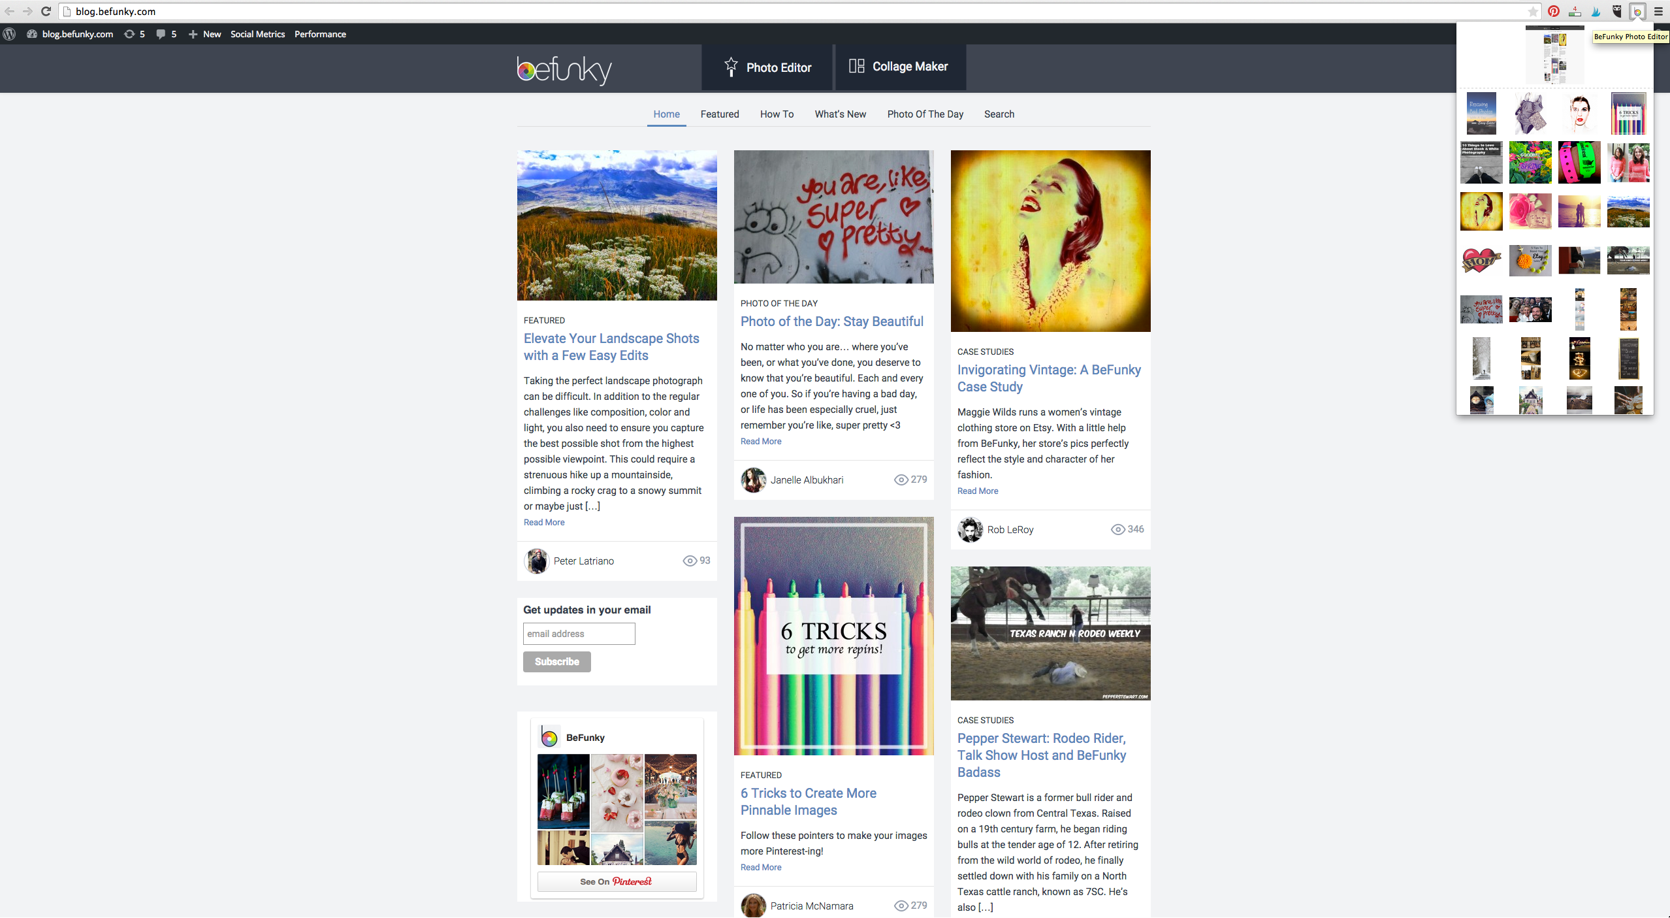This screenshot has height=918, width=1670.
Task: Switch to the Featured tab
Action: [719, 114]
